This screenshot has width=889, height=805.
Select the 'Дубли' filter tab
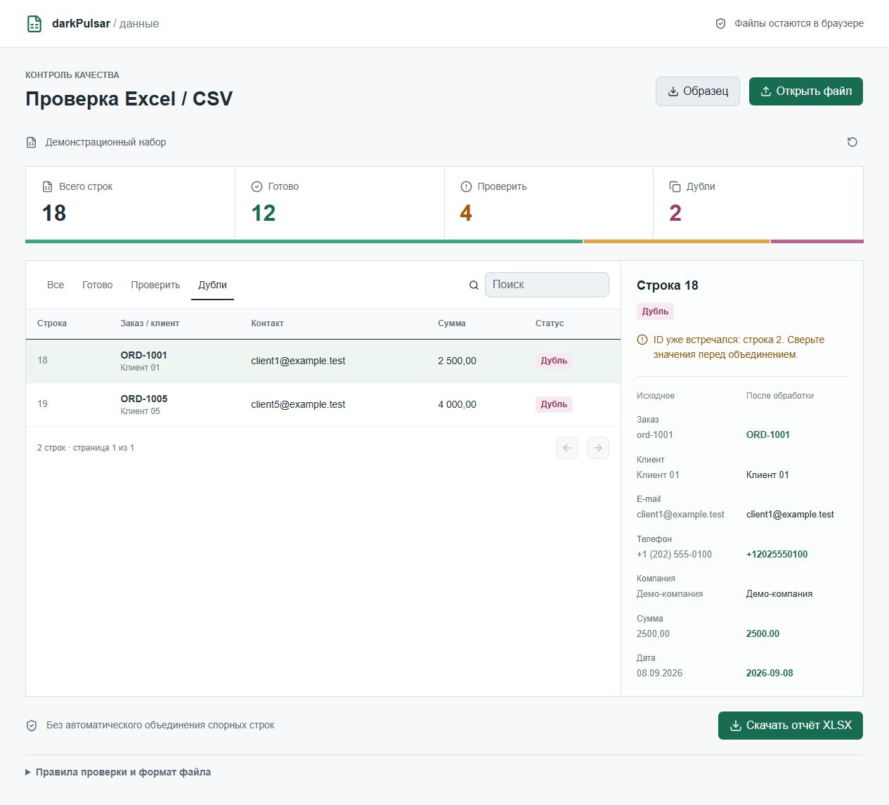point(212,285)
